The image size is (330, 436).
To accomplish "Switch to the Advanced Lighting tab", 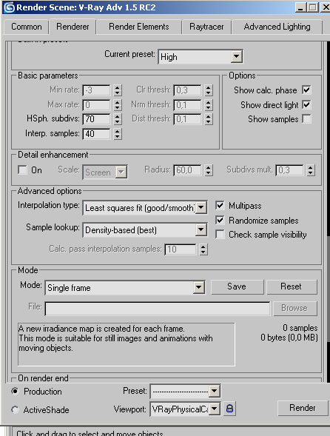I will click(x=277, y=27).
